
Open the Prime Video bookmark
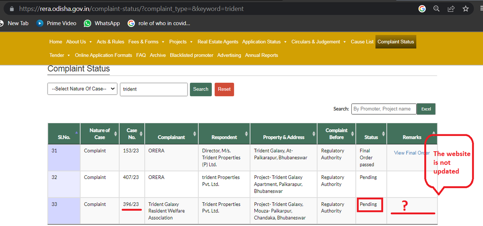[56, 23]
